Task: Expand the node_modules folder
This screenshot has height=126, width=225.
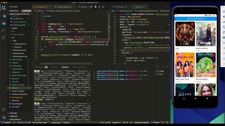Action: [19, 34]
